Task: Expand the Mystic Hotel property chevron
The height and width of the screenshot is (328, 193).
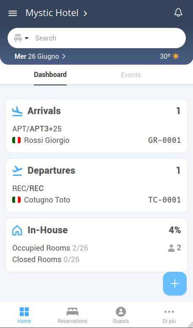Action: coord(85,14)
